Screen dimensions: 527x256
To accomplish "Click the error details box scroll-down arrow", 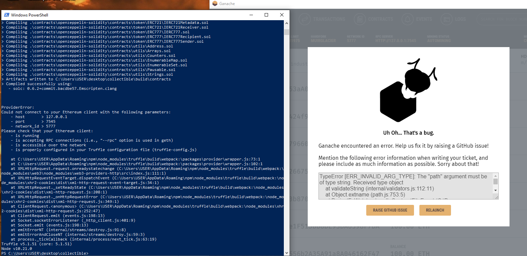I will click(x=495, y=190).
